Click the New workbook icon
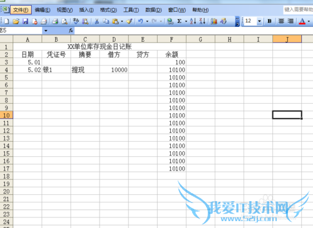Viewport: 313px width, 228px height. (7, 21)
